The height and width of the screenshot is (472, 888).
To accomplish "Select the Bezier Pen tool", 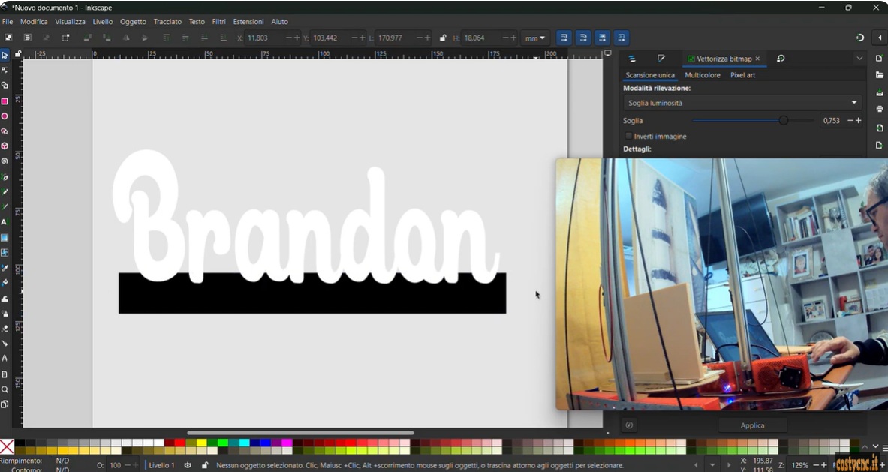I will (x=5, y=176).
